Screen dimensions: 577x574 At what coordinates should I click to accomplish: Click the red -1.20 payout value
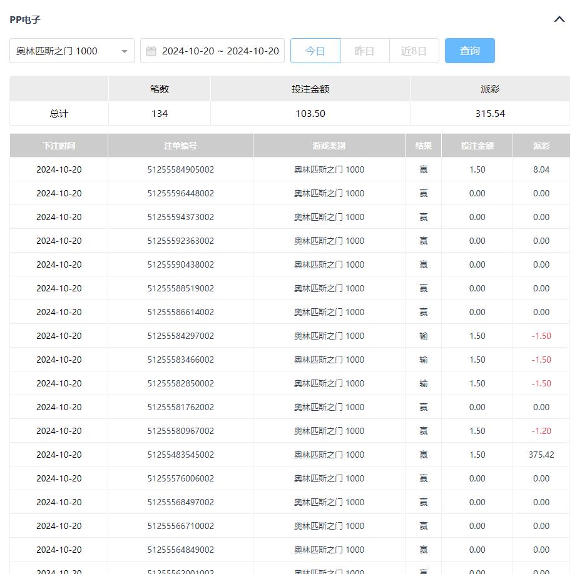(541, 431)
